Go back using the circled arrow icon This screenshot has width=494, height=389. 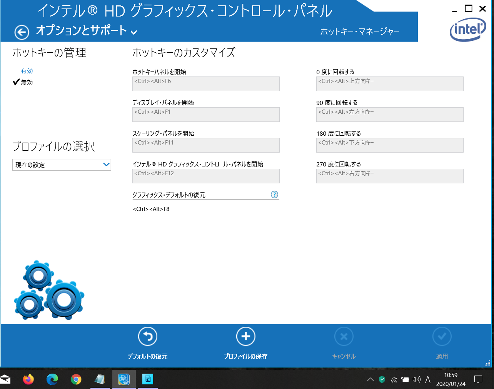pyautogui.click(x=22, y=32)
